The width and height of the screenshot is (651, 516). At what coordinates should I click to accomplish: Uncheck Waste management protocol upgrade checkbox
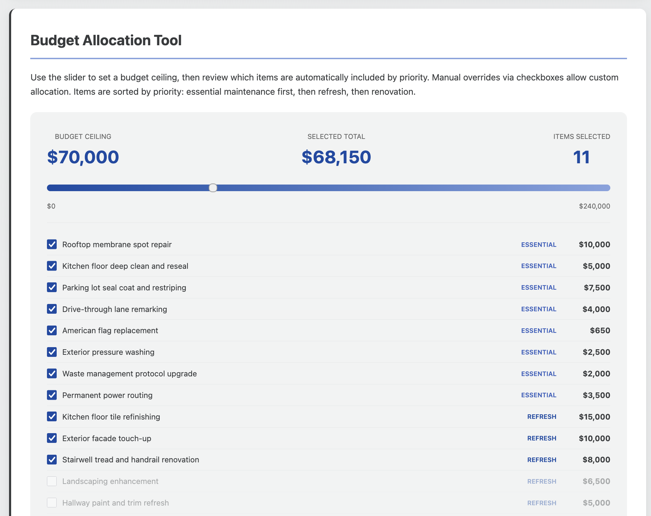pyautogui.click(x=52, y=374)
